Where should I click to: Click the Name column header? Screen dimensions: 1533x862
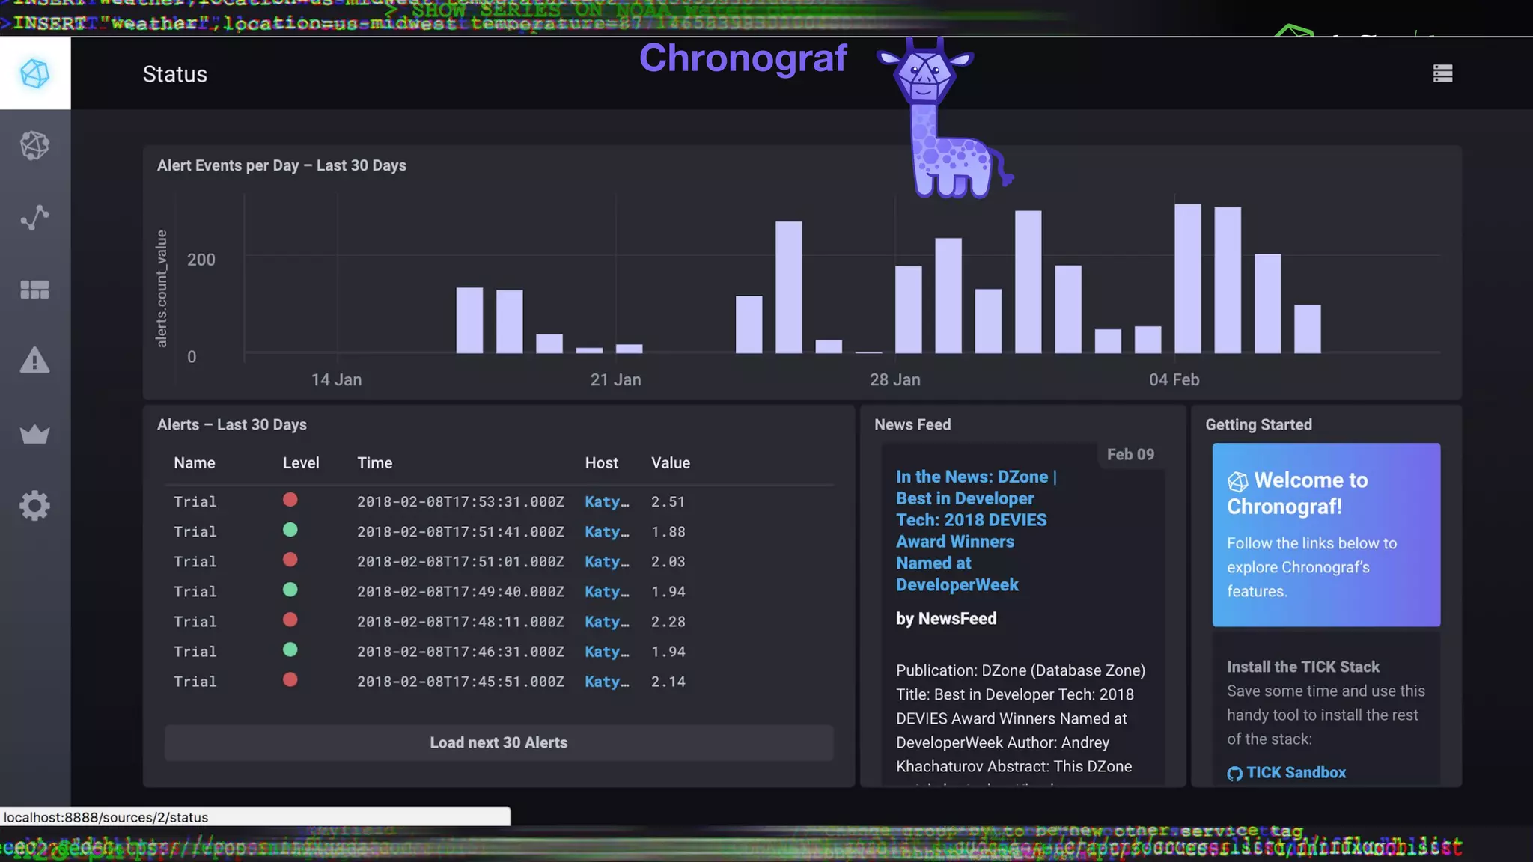[x=195, y=463]
